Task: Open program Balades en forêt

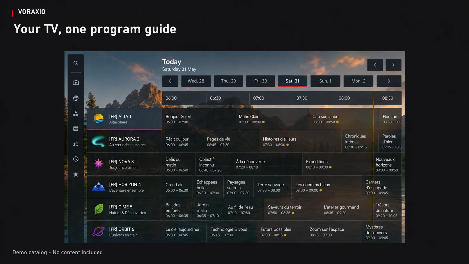Action: point(178,209)
